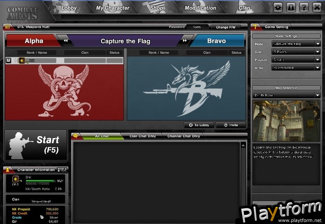Open the Mode dropdown showing Capture the Flag
Screen dimensions: 325x224
(296, 44)
